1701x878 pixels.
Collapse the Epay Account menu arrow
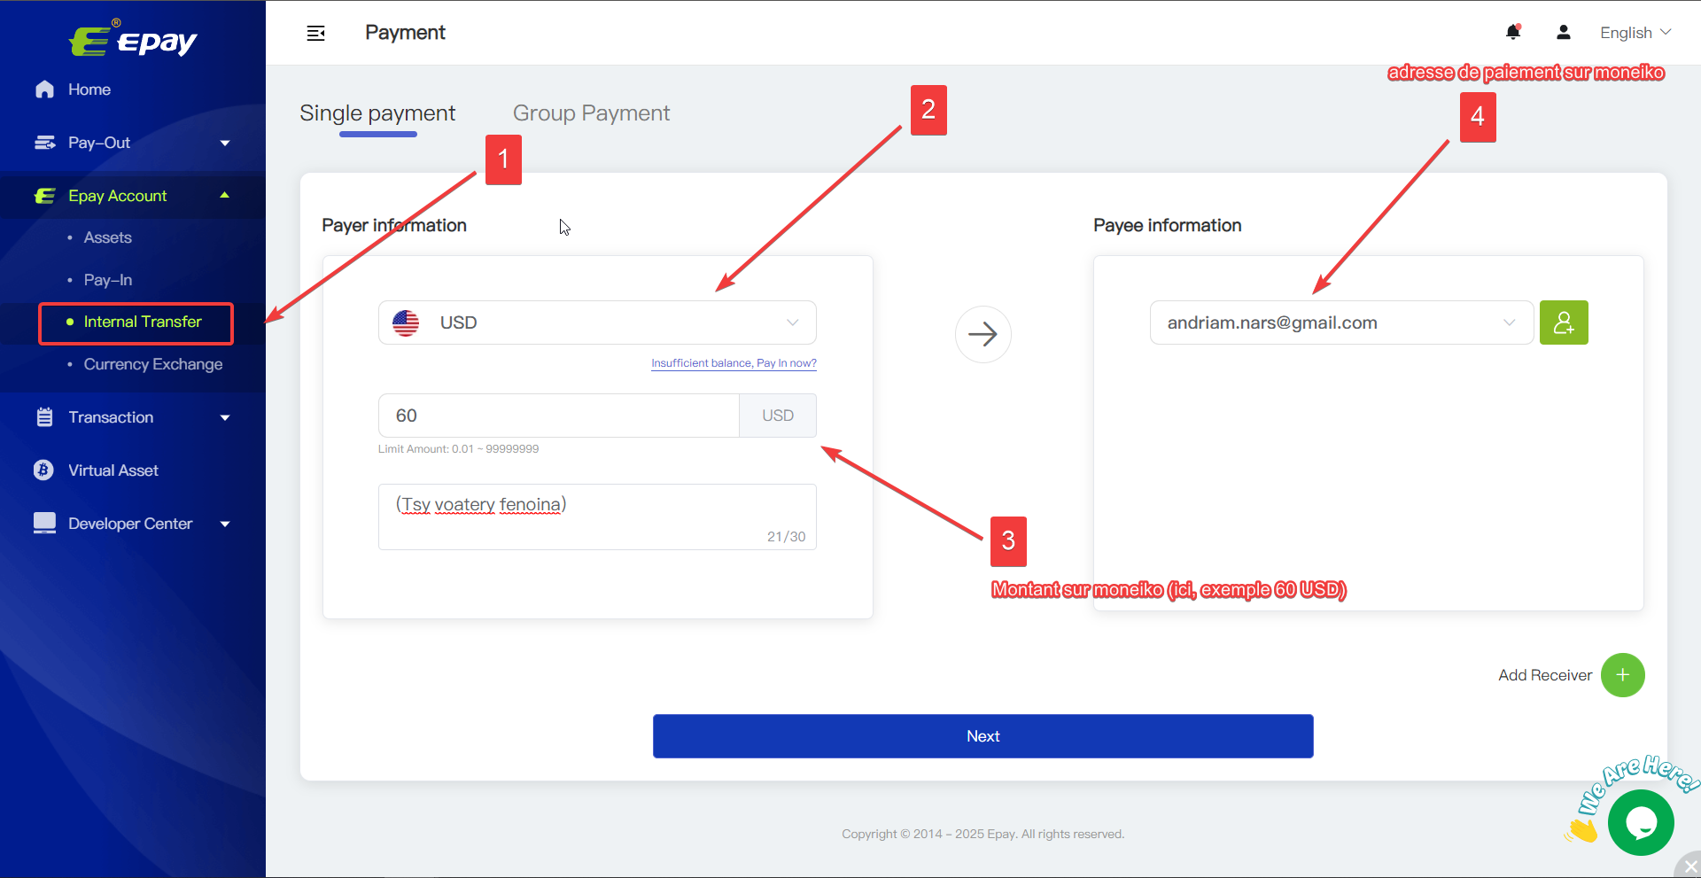225,195
